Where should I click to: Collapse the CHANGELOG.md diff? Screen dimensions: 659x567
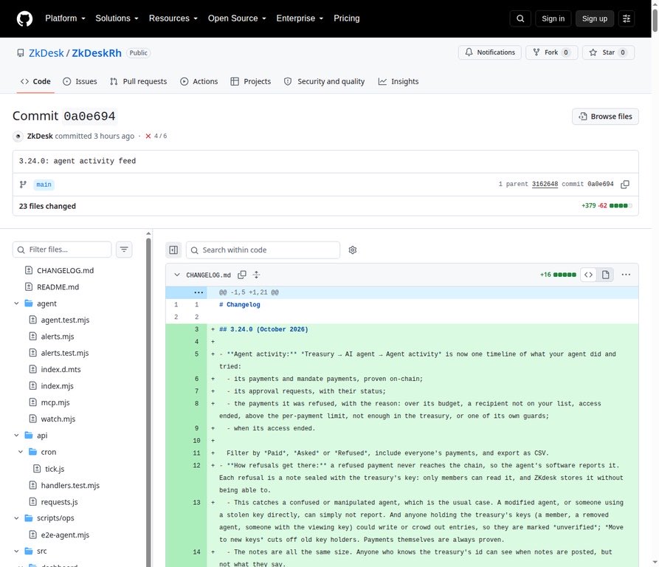(177, 275)
